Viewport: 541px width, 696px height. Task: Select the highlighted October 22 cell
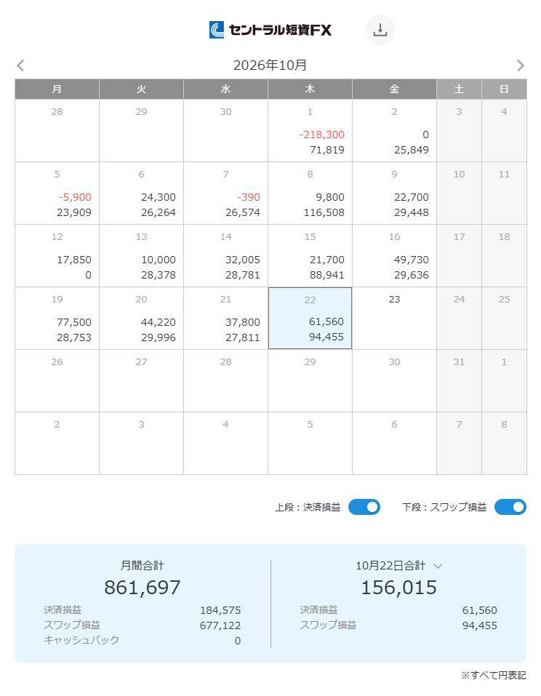click(x=310, y=319)
